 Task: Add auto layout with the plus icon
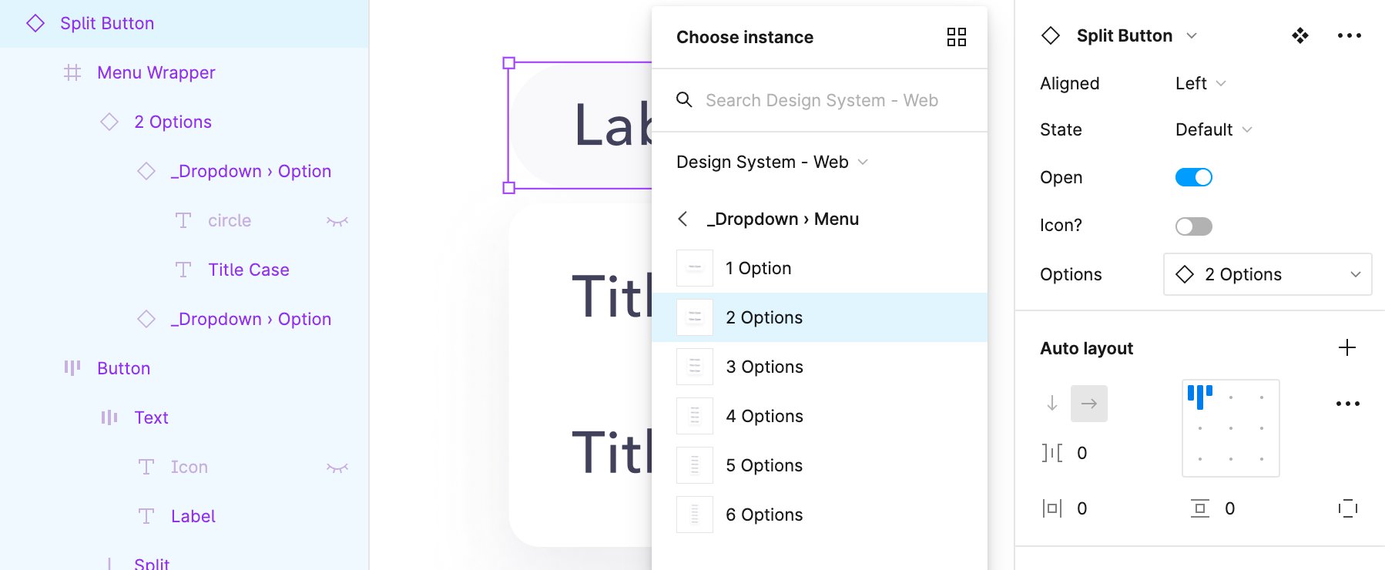pyautogui.click(x=1346, y=347)
